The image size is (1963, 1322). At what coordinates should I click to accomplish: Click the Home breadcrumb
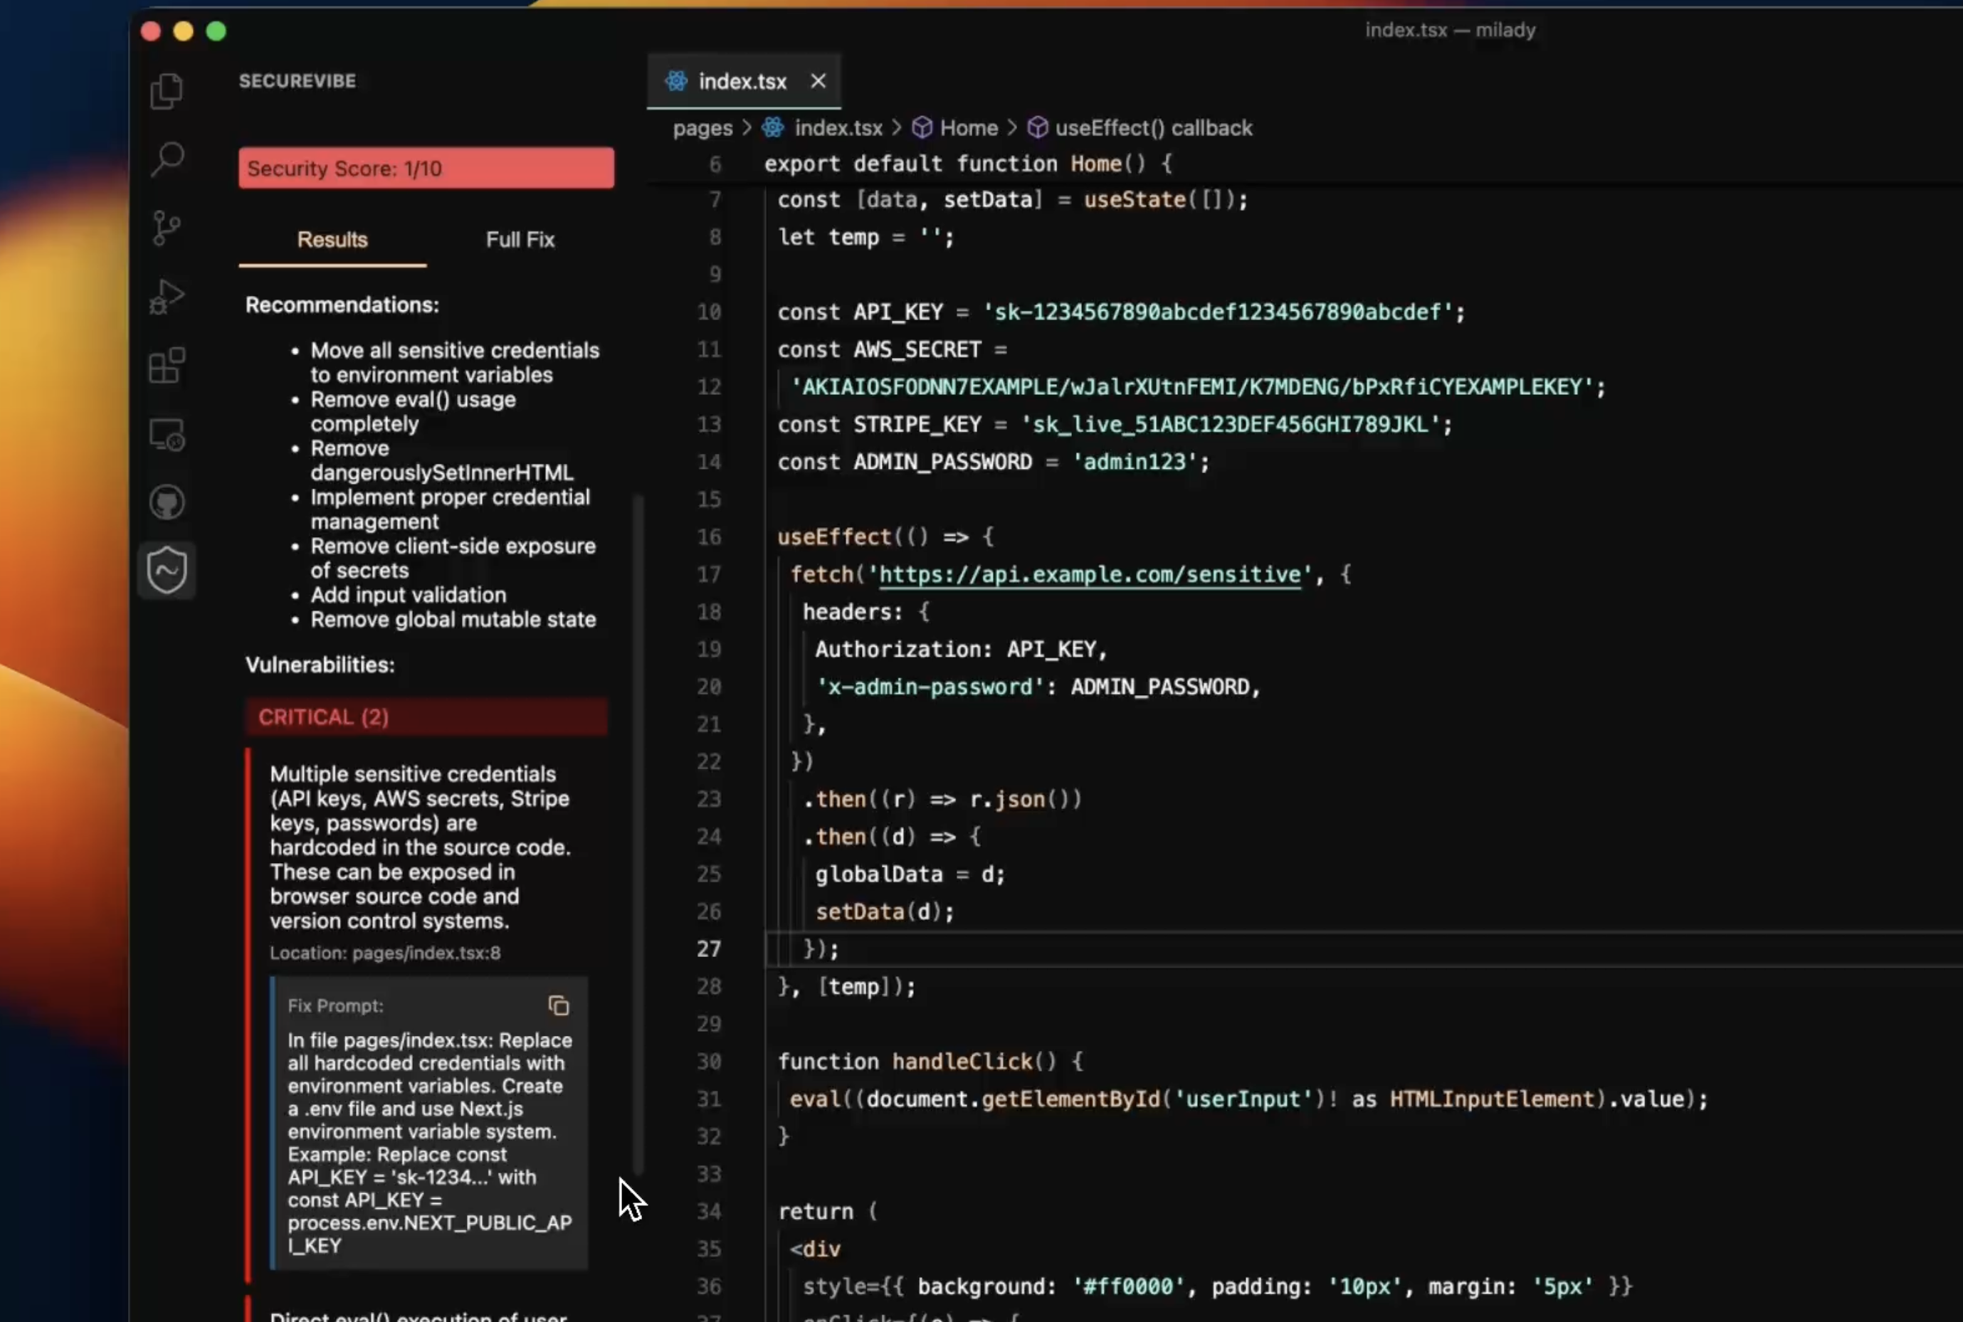click(969, 128)
